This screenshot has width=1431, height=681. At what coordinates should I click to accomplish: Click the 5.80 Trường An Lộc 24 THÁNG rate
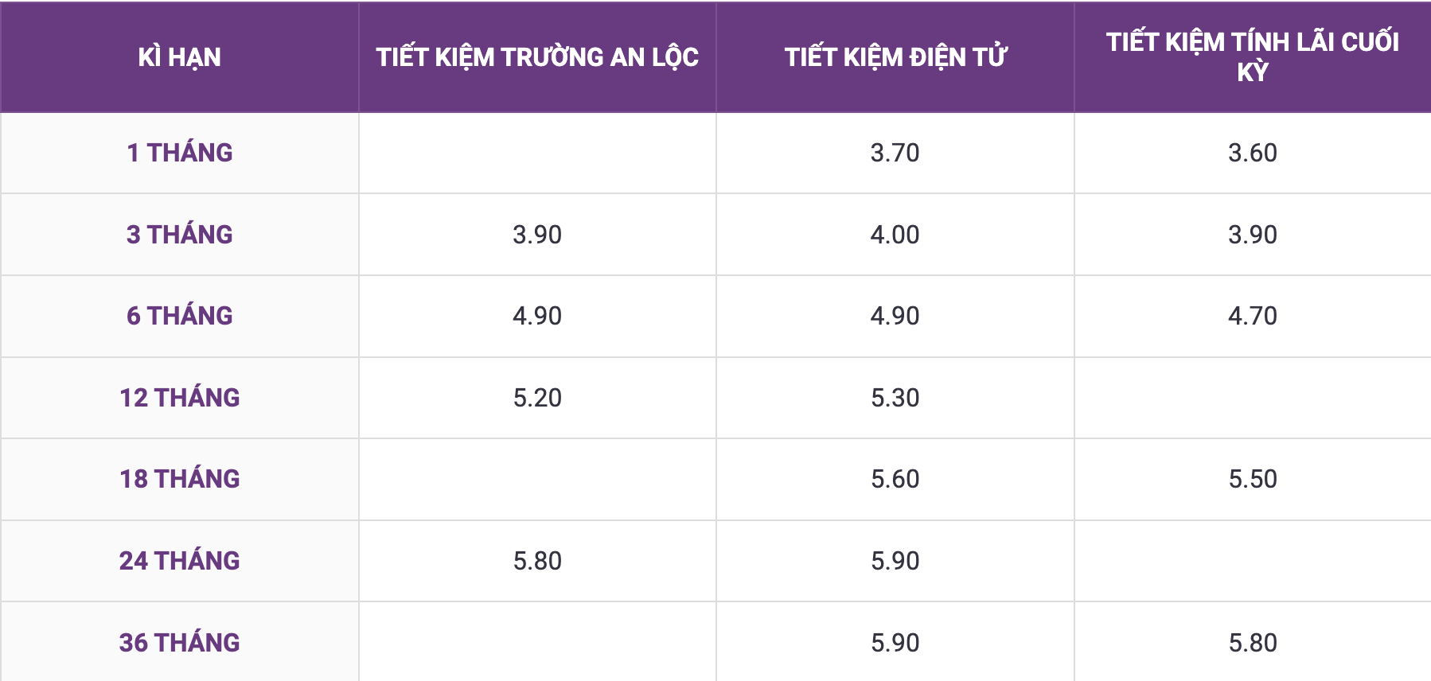(x=537, y=561)
